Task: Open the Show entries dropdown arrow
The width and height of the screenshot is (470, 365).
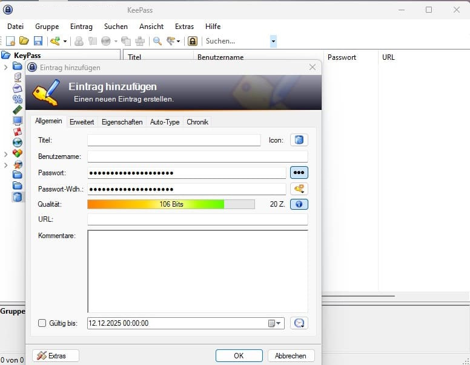Action: tap(178, 41)
